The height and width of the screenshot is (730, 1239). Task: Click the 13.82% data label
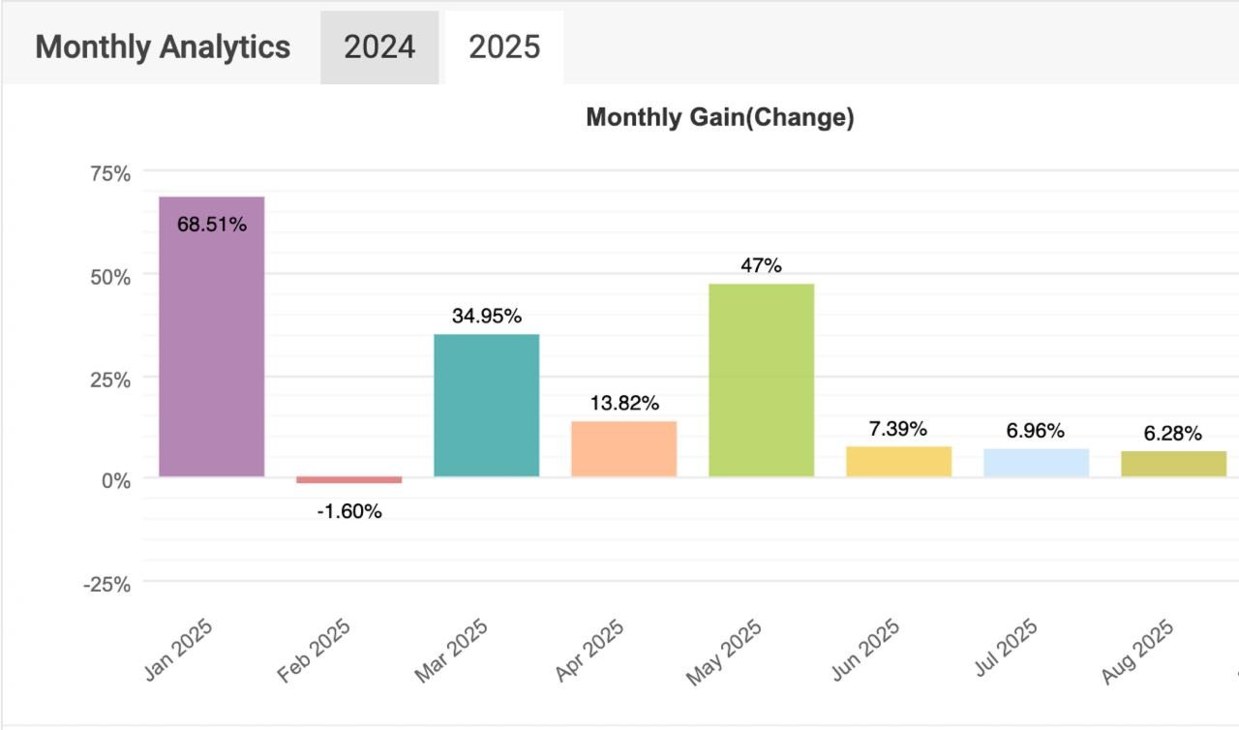(x=624, y=403)
